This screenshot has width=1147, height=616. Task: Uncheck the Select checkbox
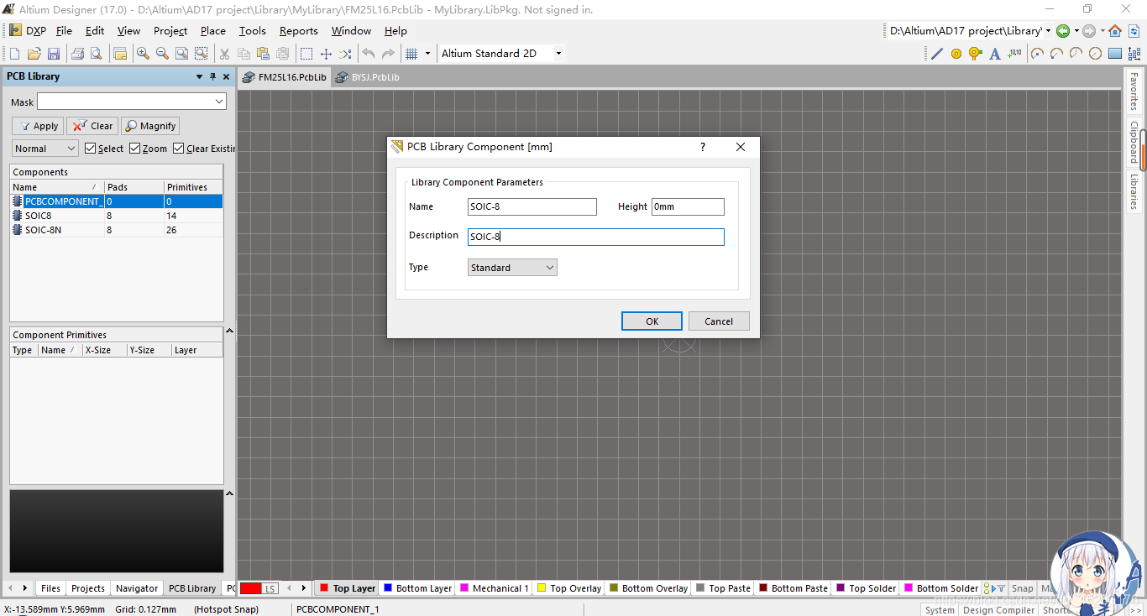91,149
